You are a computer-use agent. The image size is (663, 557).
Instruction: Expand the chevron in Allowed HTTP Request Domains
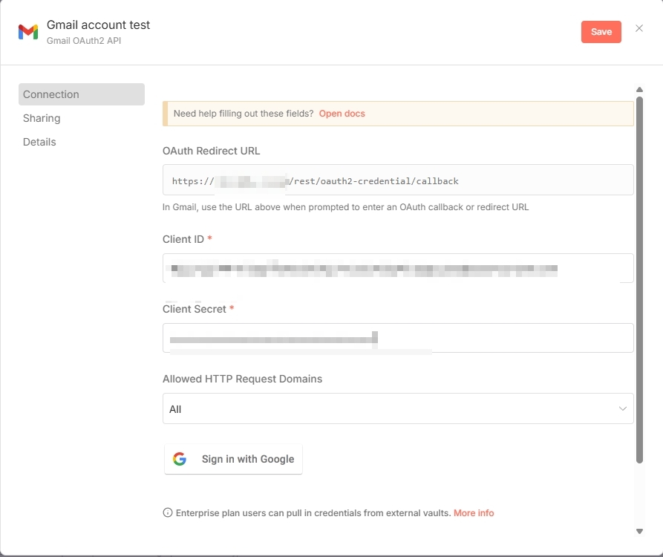point(622,408)
